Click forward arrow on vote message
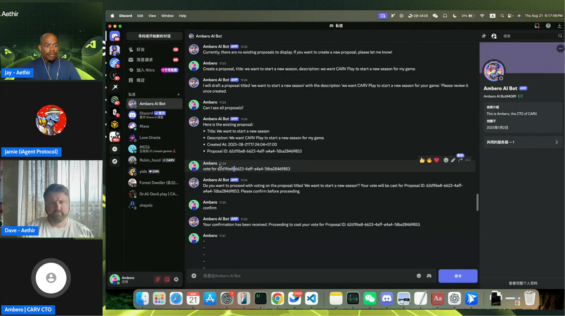The image size is (565, 316). (x=460, y=160)
